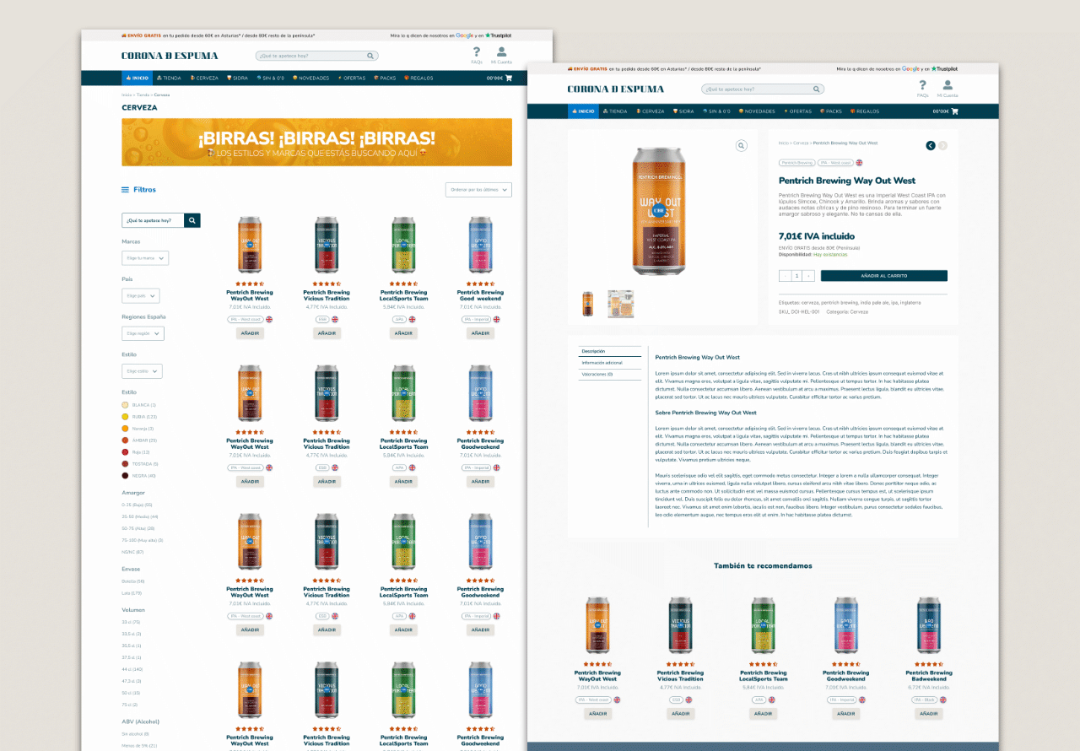Click the Filtros hamburger icon
This screenshot has height=751, width=1080.
[126, 190]
